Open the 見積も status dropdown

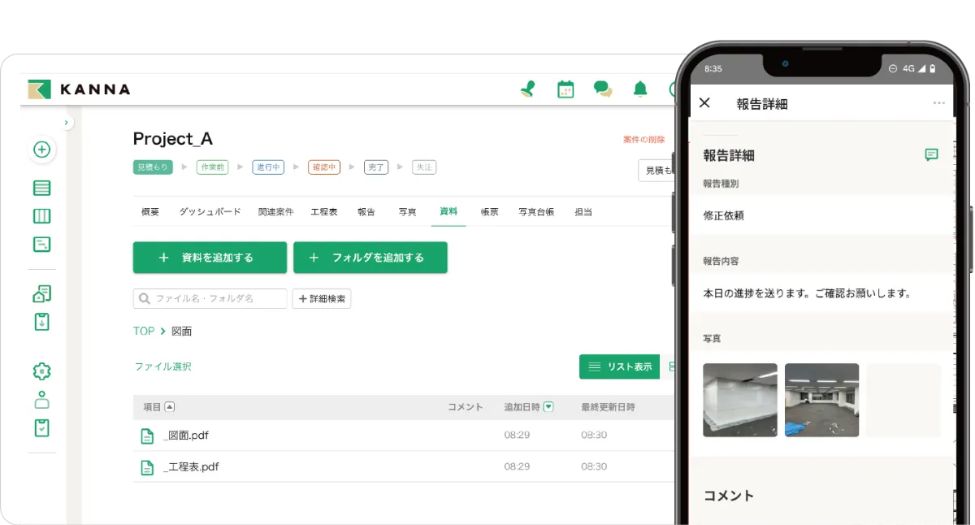point(657,170)
